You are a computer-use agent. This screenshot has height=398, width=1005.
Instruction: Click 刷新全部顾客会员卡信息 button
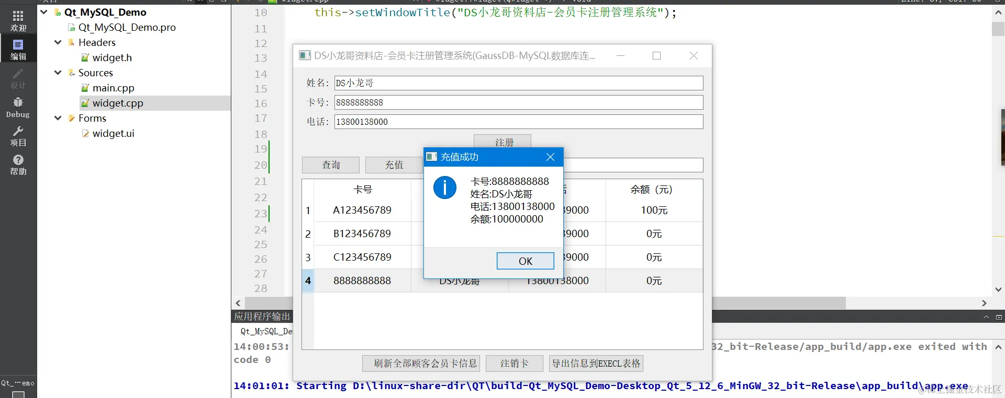coord(421,364)
